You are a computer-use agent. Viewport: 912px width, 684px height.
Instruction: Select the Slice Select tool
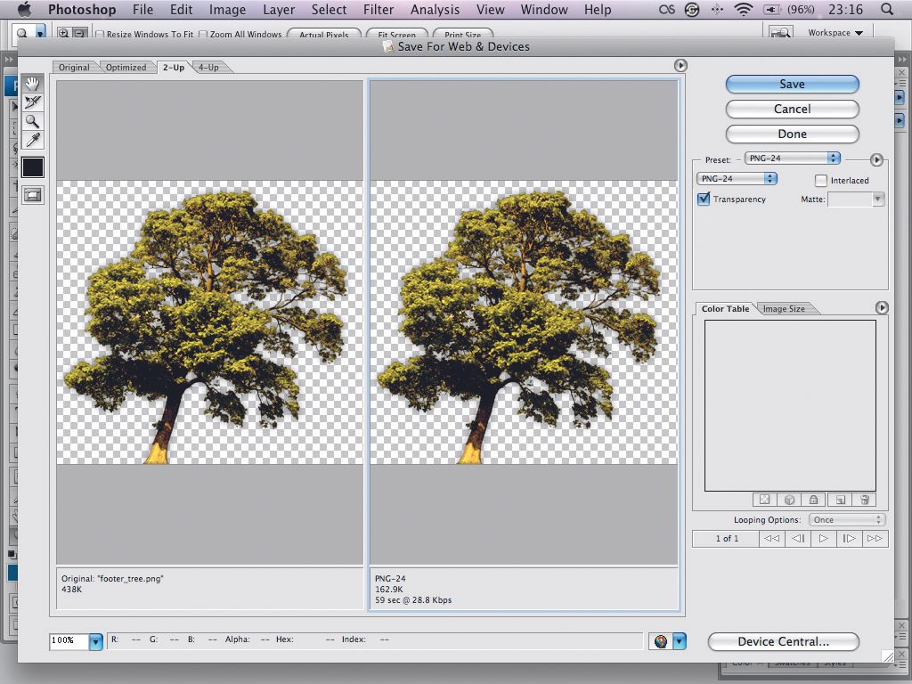click(x=33, y=103)
